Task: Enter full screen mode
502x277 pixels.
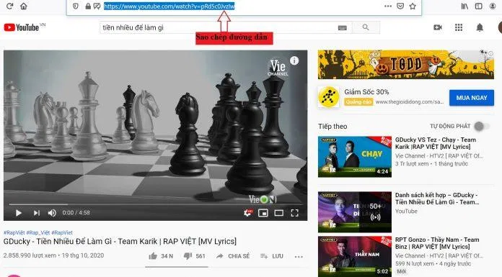Action: click(294, 213)
